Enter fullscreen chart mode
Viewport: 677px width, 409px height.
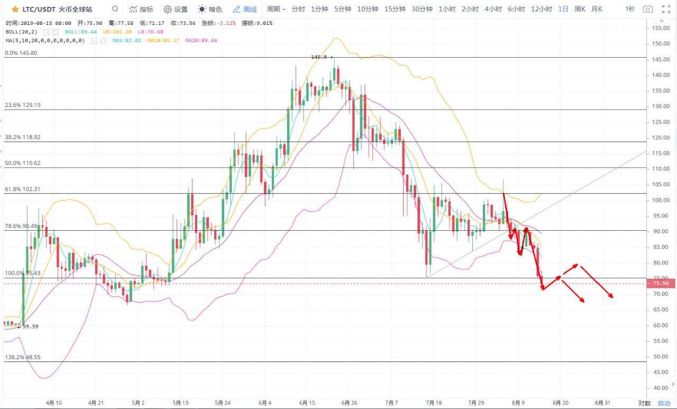coord(666,9)
